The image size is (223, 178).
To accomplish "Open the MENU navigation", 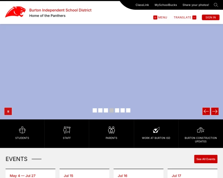I will click(x=162, y=17).
